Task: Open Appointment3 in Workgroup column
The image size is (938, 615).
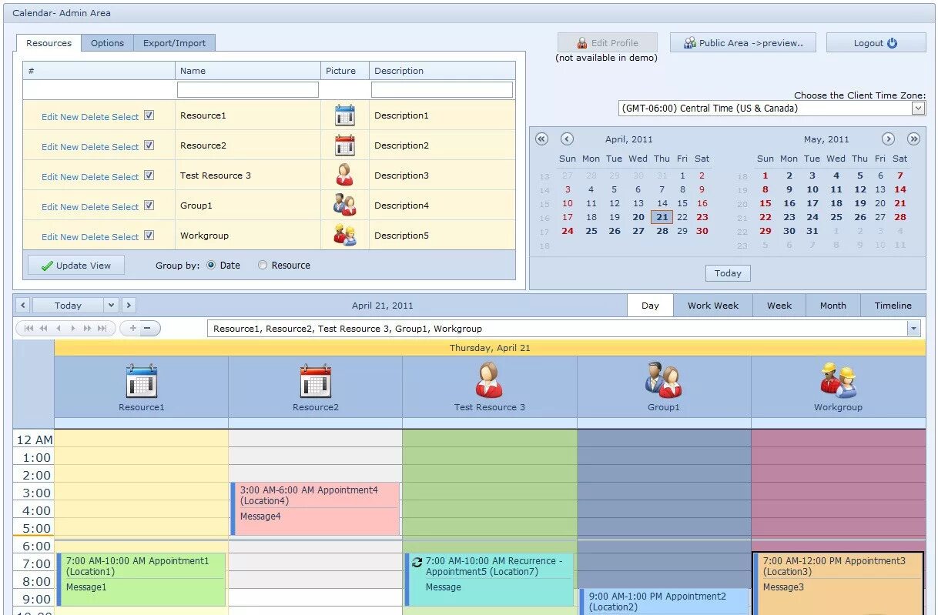Action: pos(838,583)
